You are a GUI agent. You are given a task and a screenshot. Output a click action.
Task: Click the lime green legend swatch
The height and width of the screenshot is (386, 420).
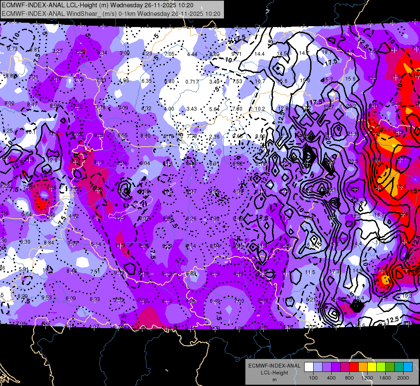381,367
